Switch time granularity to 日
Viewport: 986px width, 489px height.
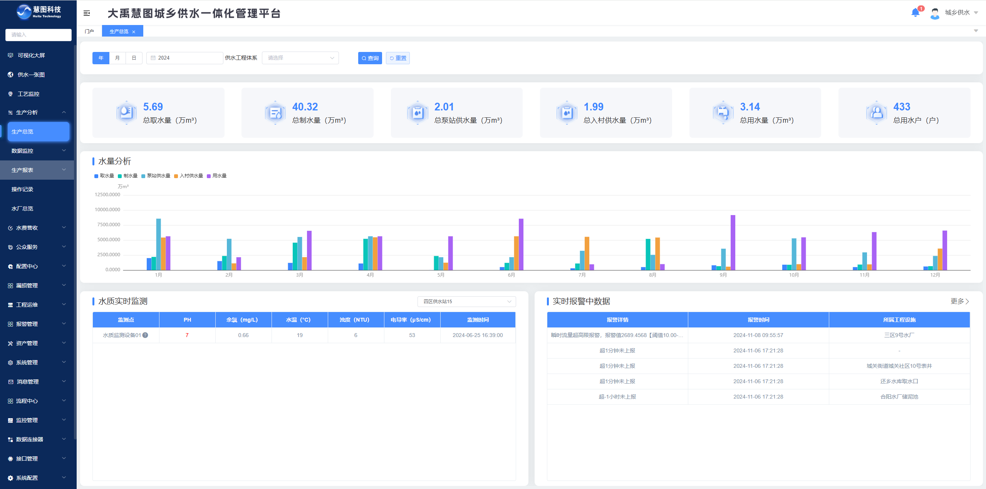134,58
